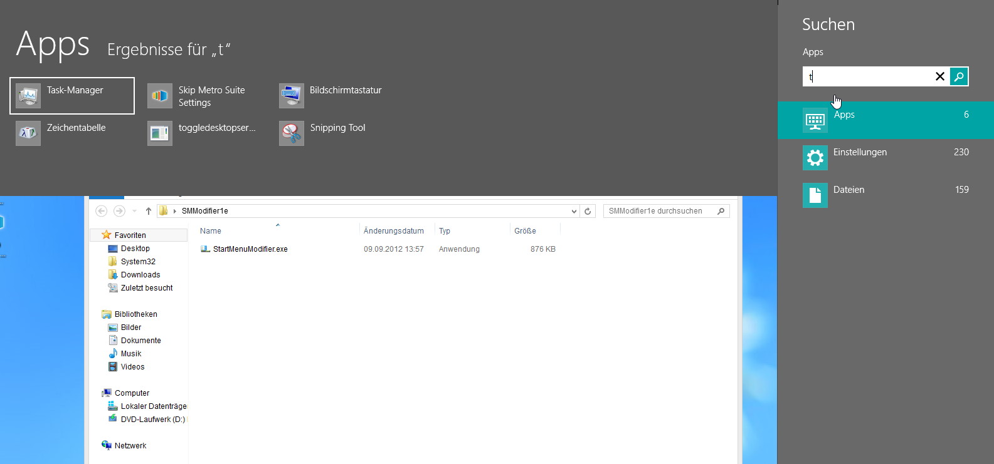Expand the path chevron before SMModifier1e
Image resolution: width=994 pixels, height=464 pixels.
pos(175,212)
